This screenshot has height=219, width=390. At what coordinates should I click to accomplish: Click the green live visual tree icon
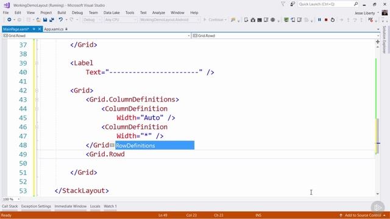click(286, 19)
